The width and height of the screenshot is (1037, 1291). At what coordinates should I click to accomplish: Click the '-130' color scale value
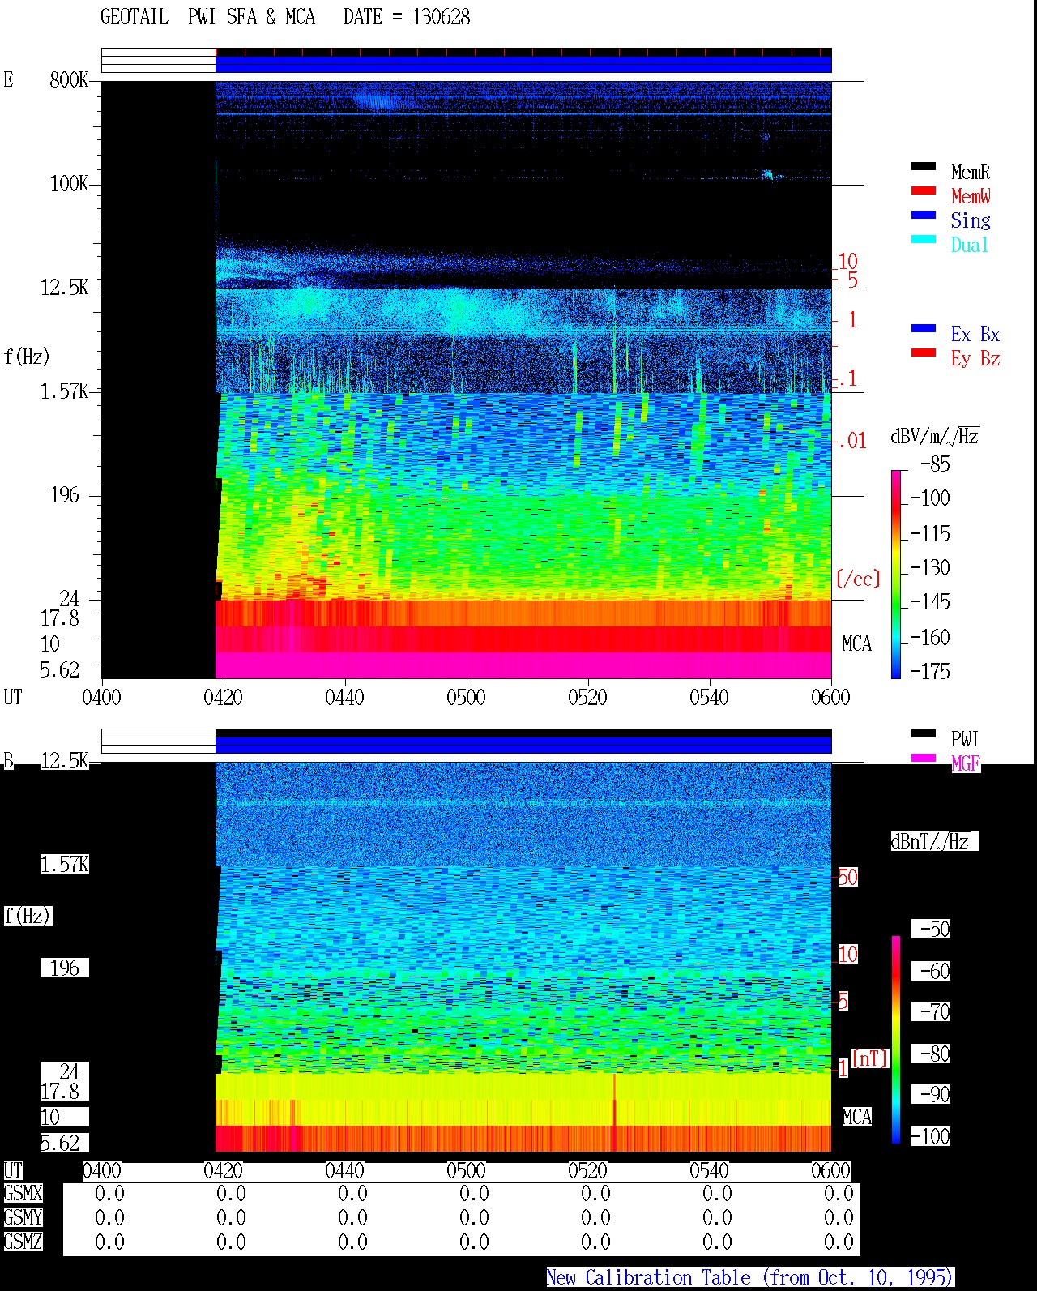[x=930, y=567]
